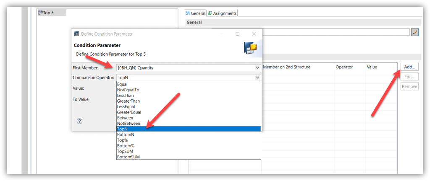Close the Define Condition Parameter dialog

pos(254,34)
